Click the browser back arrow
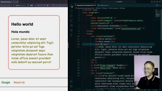 pos(2,5)
